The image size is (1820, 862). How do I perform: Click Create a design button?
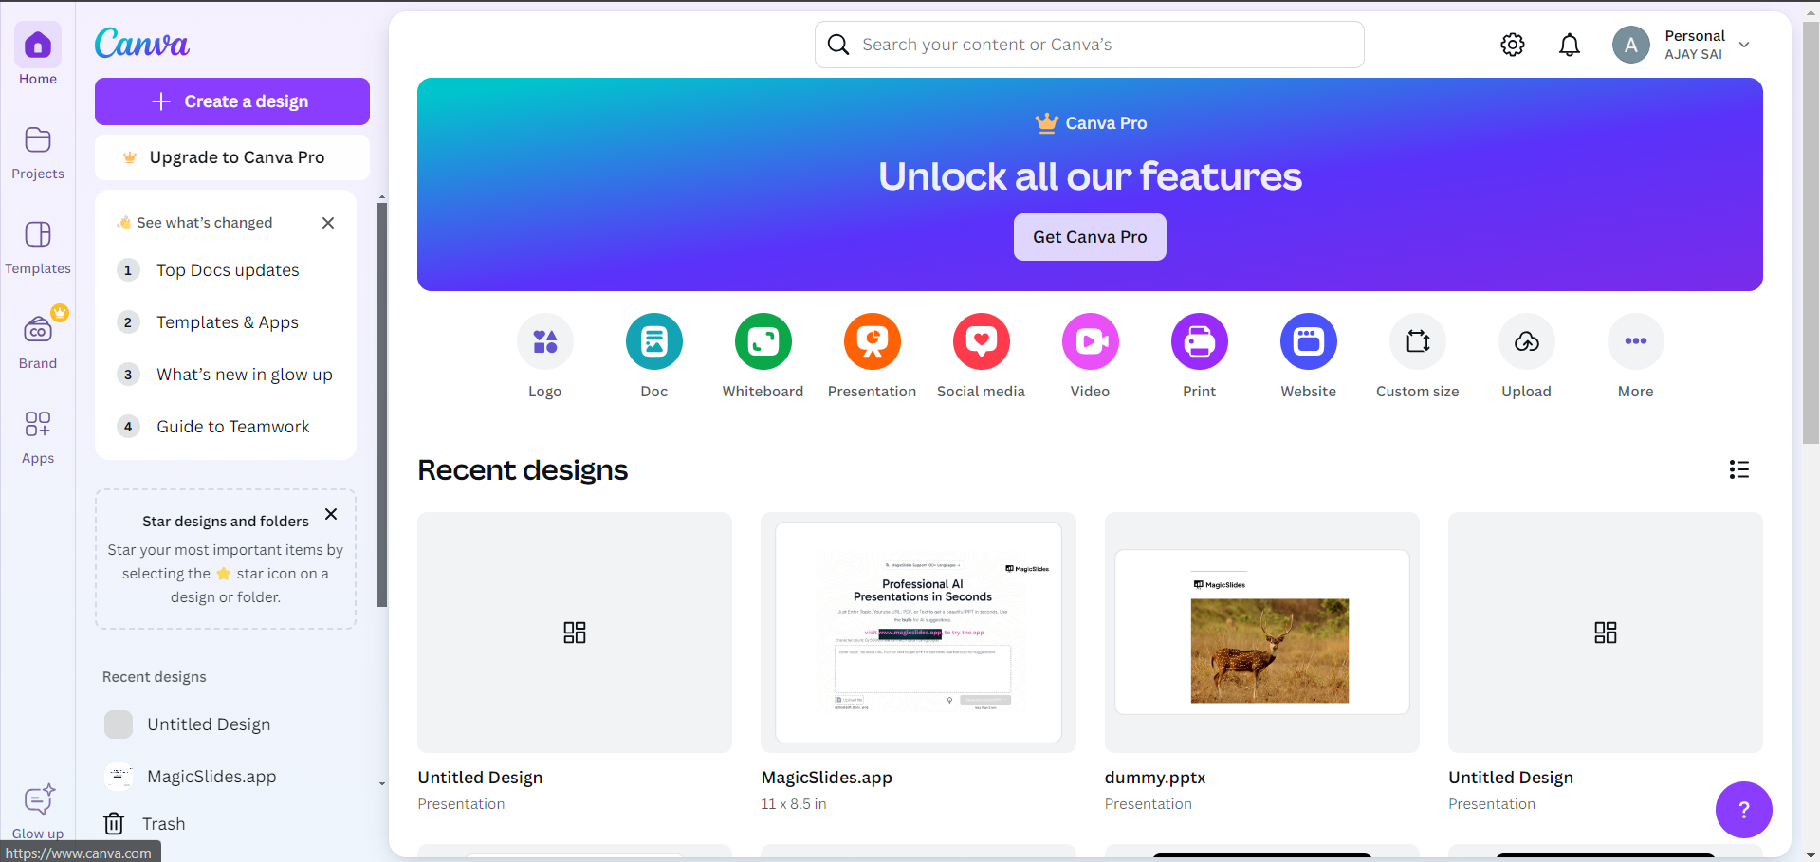point(232,101)
